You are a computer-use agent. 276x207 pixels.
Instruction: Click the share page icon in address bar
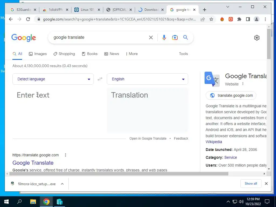click(x=203, y=19)
